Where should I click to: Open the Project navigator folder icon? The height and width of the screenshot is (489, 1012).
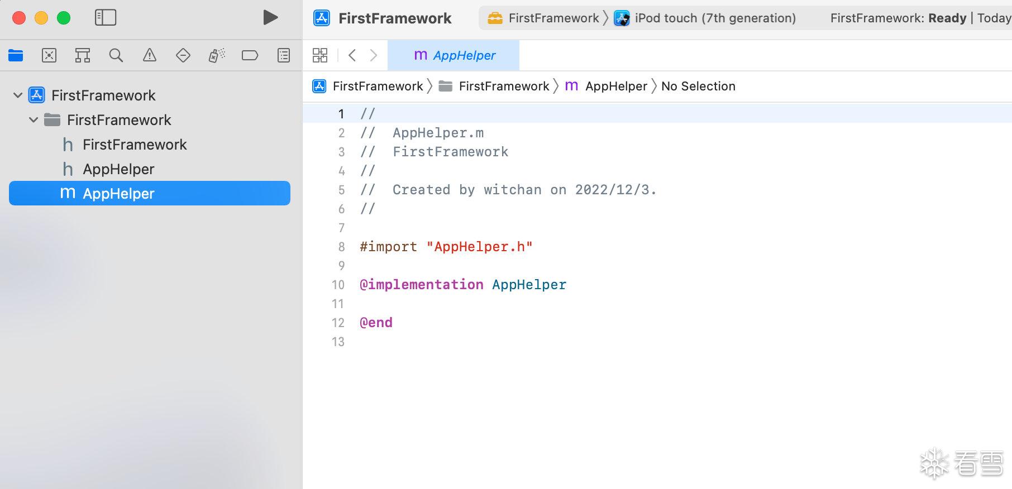pos(16,55)
